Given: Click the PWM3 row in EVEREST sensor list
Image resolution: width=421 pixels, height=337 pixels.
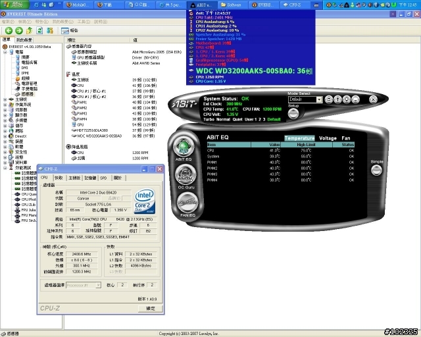Looking at the screenshot, I should 114,113.
